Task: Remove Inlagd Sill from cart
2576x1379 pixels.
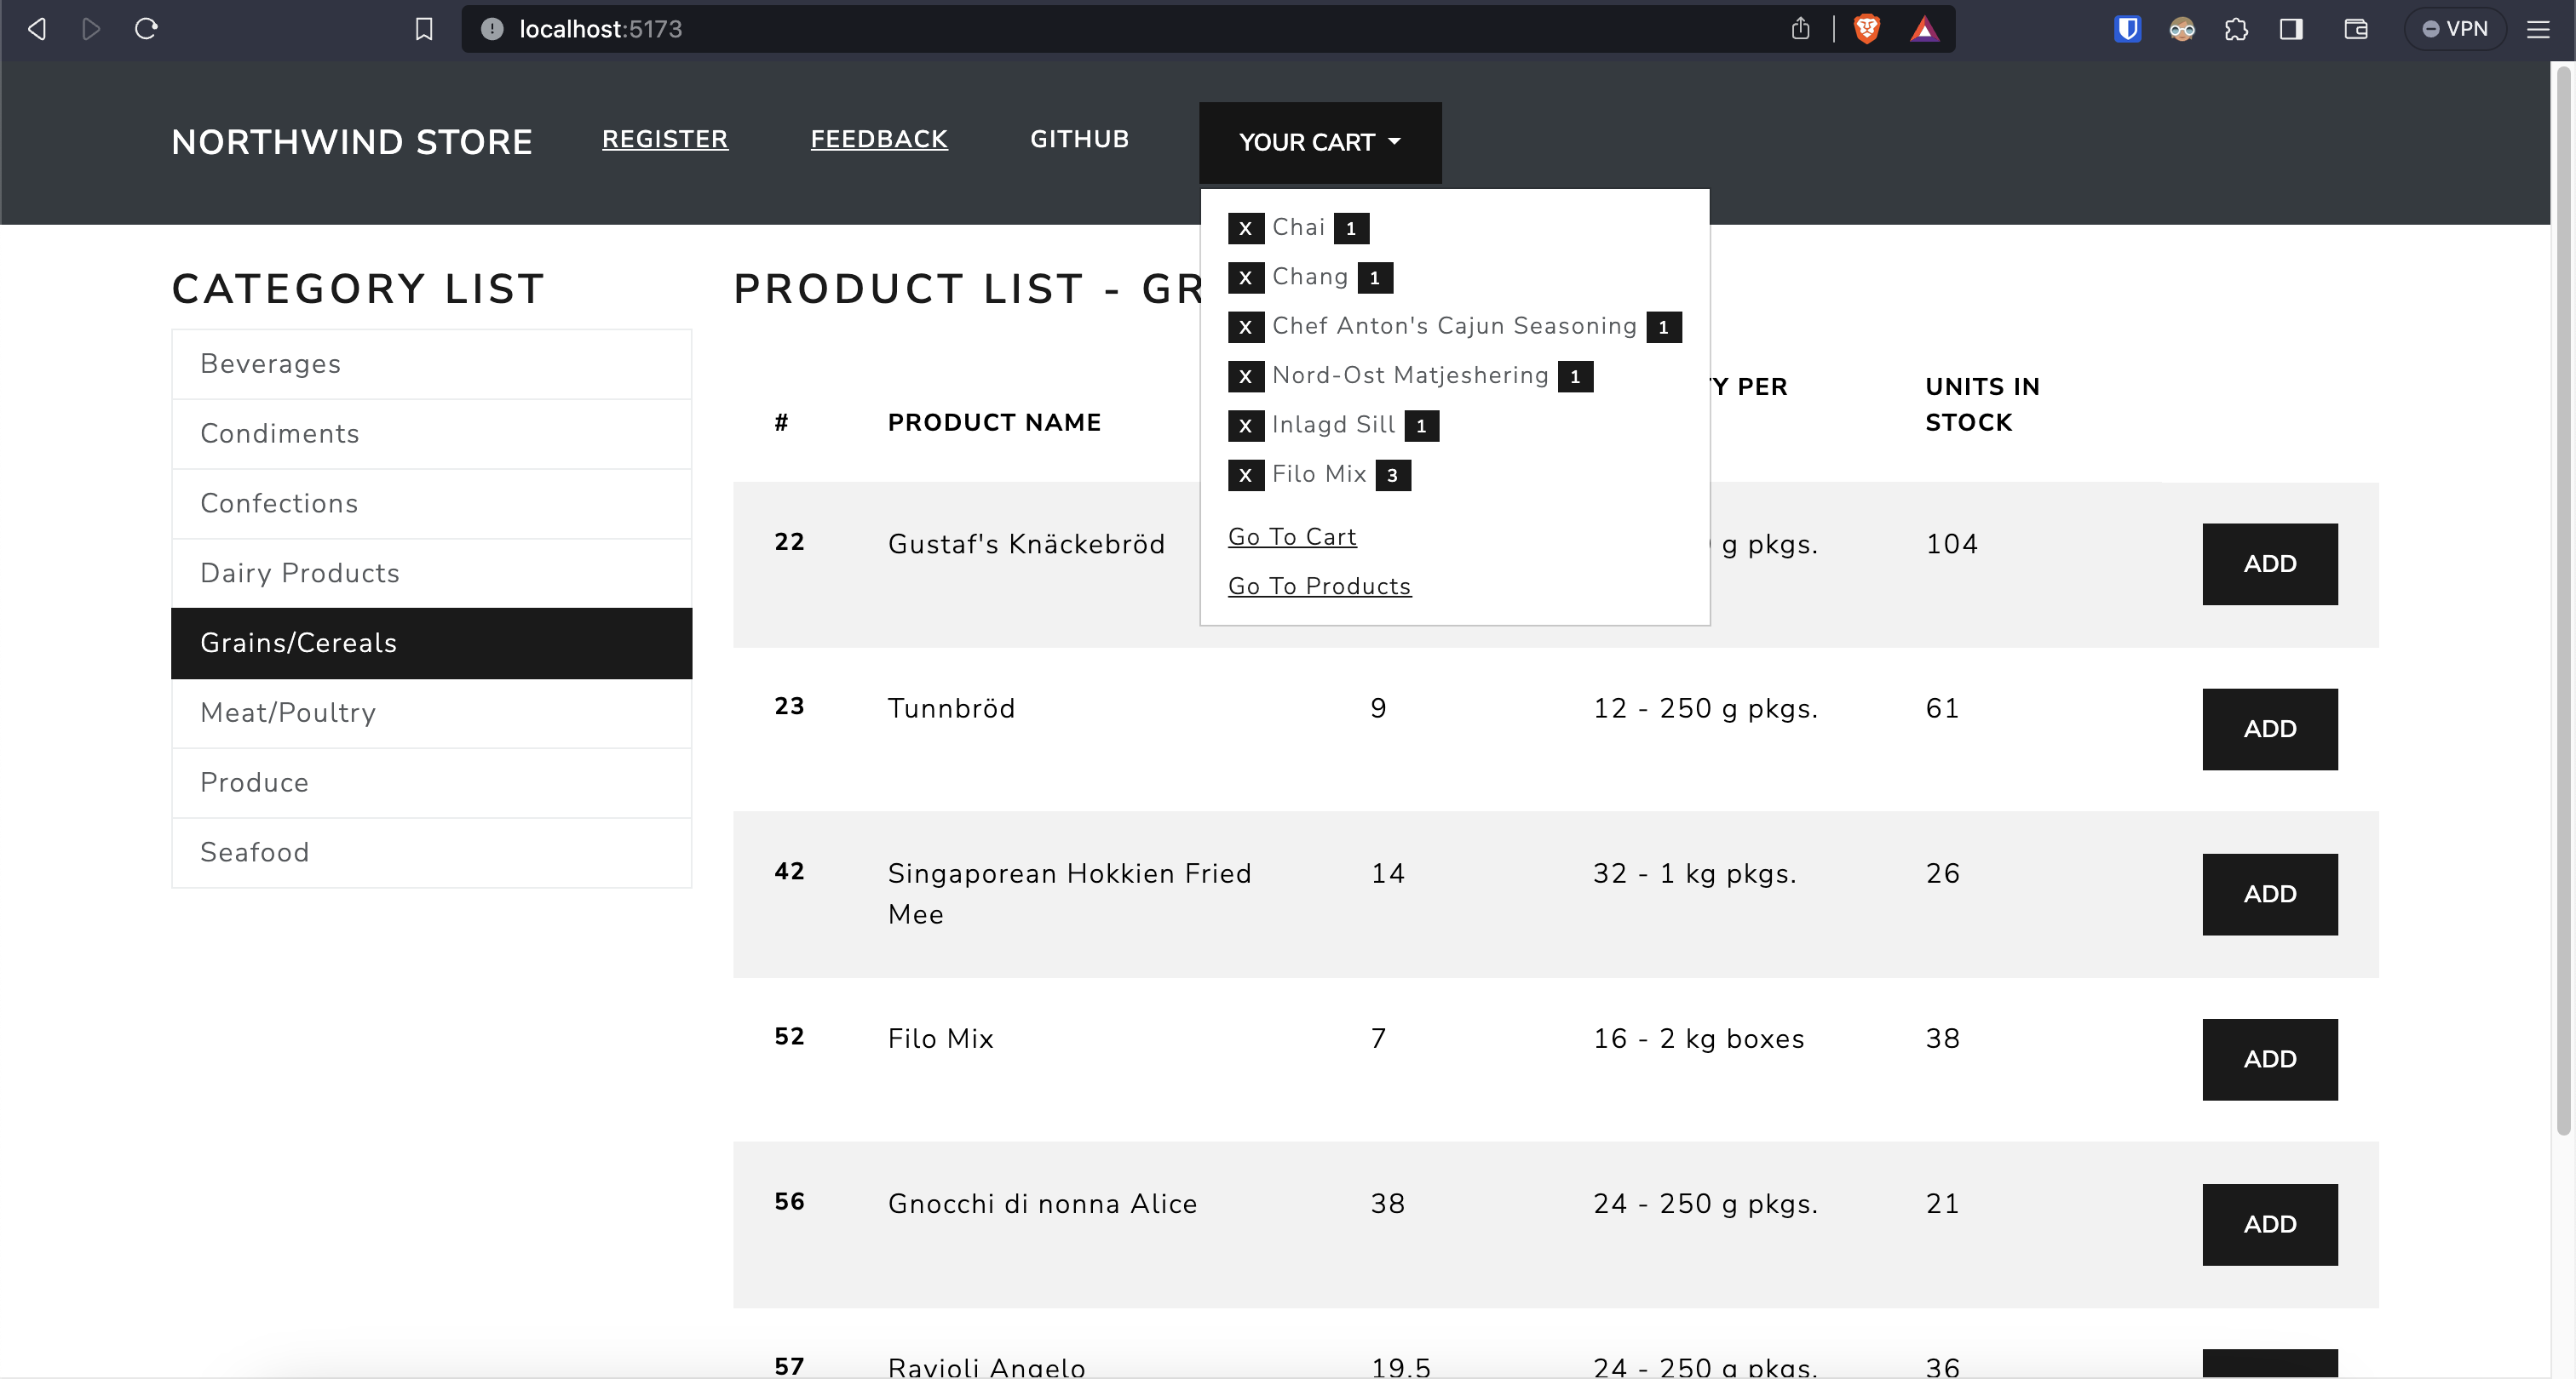Action: 1245,426
